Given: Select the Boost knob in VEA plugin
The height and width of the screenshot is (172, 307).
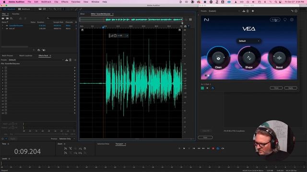Looking at the screenshot, I should (x=279, y=58).
